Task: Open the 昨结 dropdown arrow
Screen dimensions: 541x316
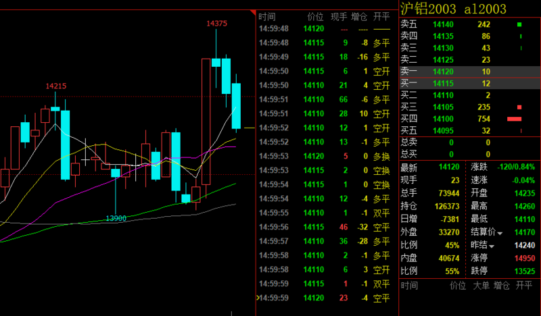Action: pos(492,246)
